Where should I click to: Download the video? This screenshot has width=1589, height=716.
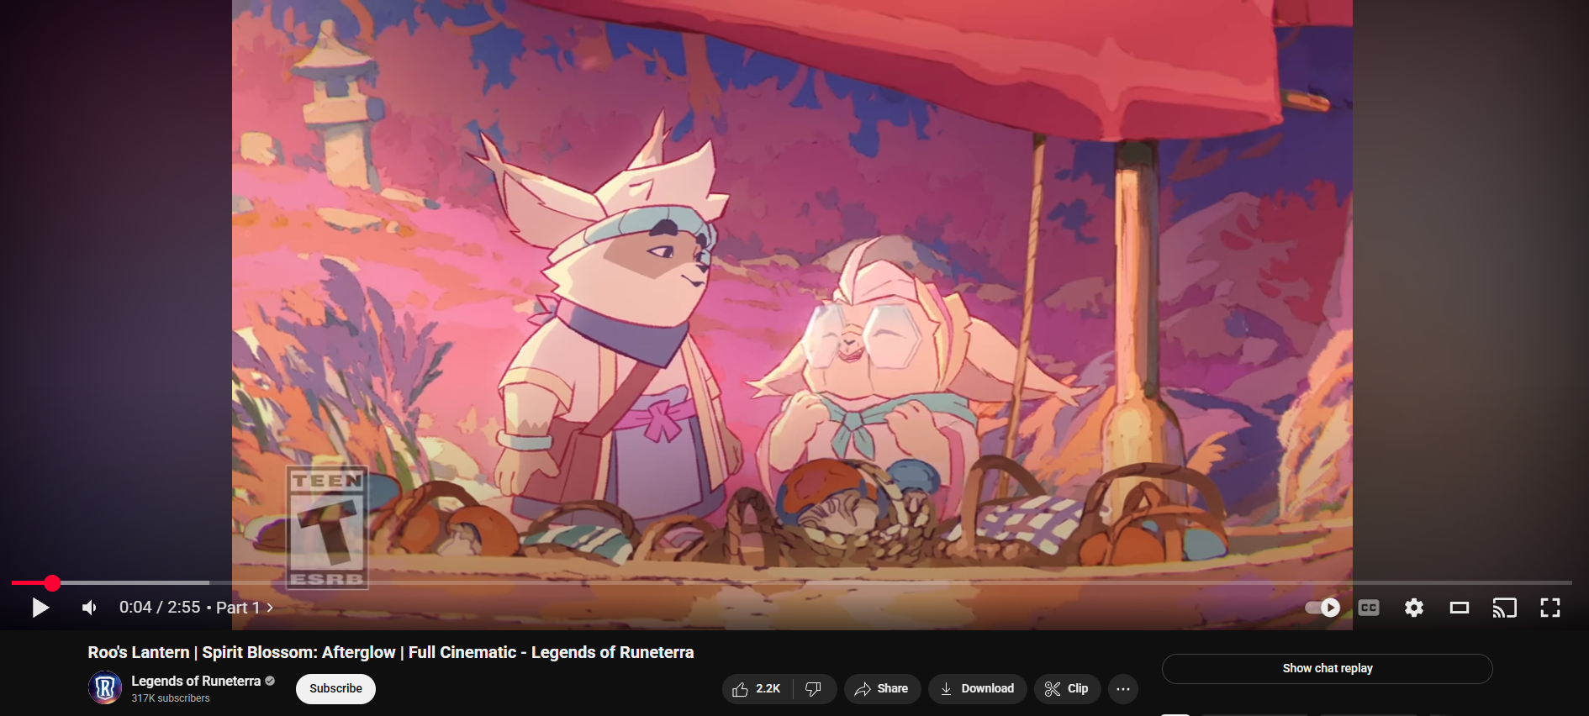[977, 689]
